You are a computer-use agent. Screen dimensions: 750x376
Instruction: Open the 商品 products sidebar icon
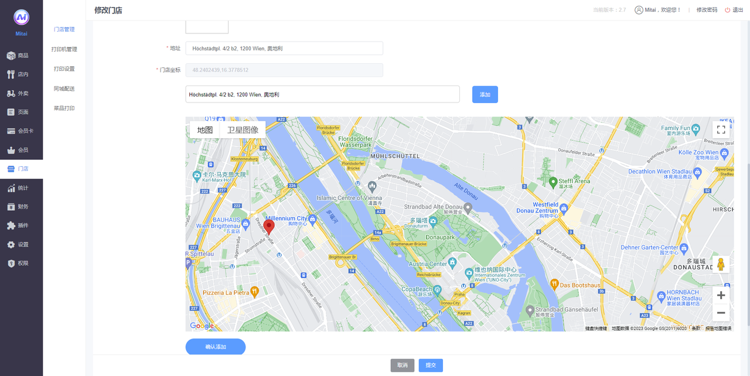(x=11, y=56)
